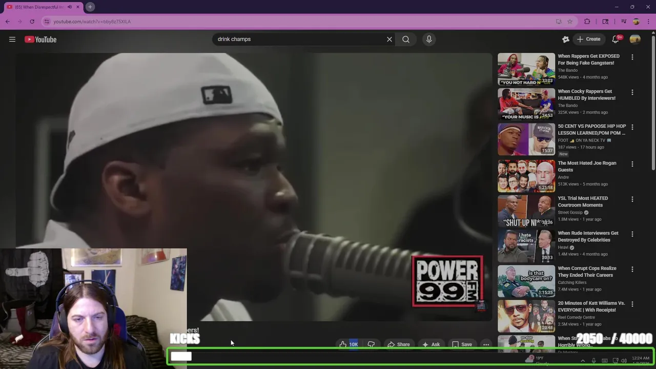Share the video
This screenshot has height=369, width=656.
pos(398,344)
